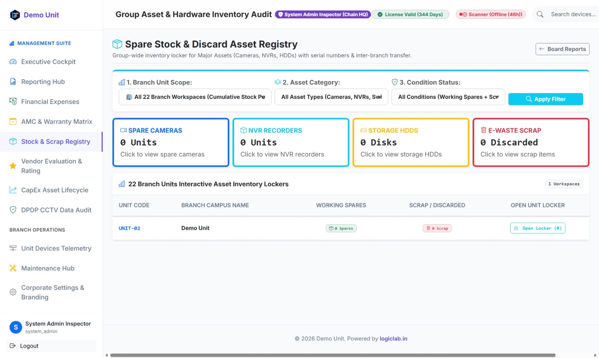Click the horizontal scrollbar at the bottom

point(333,355)
